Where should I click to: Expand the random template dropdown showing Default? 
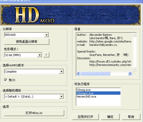[x=61, y=97]
